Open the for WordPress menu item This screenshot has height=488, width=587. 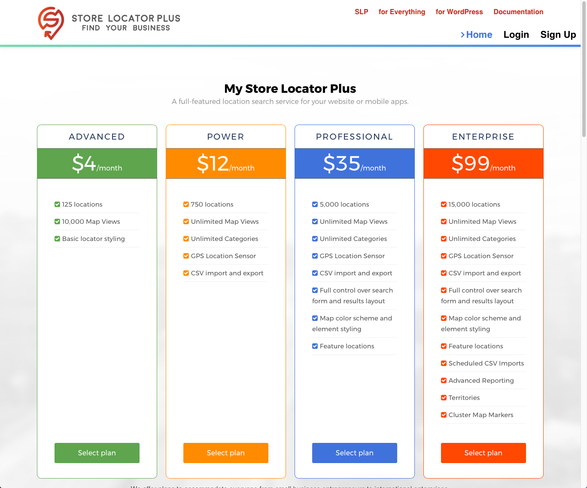click(x=459, y=12)
